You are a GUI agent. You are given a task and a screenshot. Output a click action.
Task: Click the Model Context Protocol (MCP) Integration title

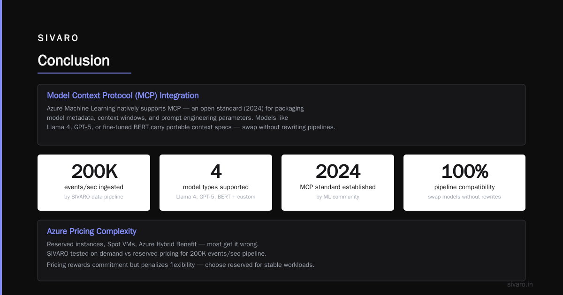123,96
